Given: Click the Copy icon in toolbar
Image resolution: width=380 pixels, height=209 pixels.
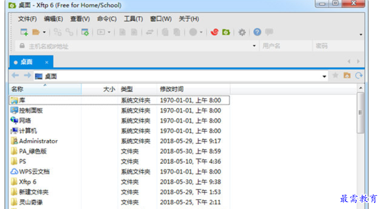Looking at the screenshot, I should pos(165,32).
